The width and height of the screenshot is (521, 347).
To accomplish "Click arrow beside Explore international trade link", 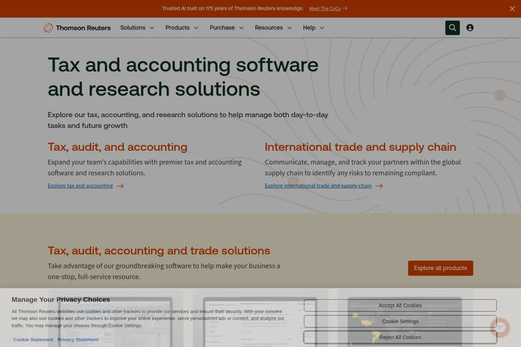I will click(x=379, y=186).
